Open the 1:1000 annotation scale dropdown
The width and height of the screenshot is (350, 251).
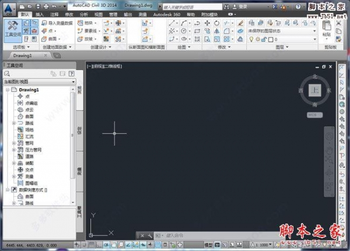coord(261,245)
